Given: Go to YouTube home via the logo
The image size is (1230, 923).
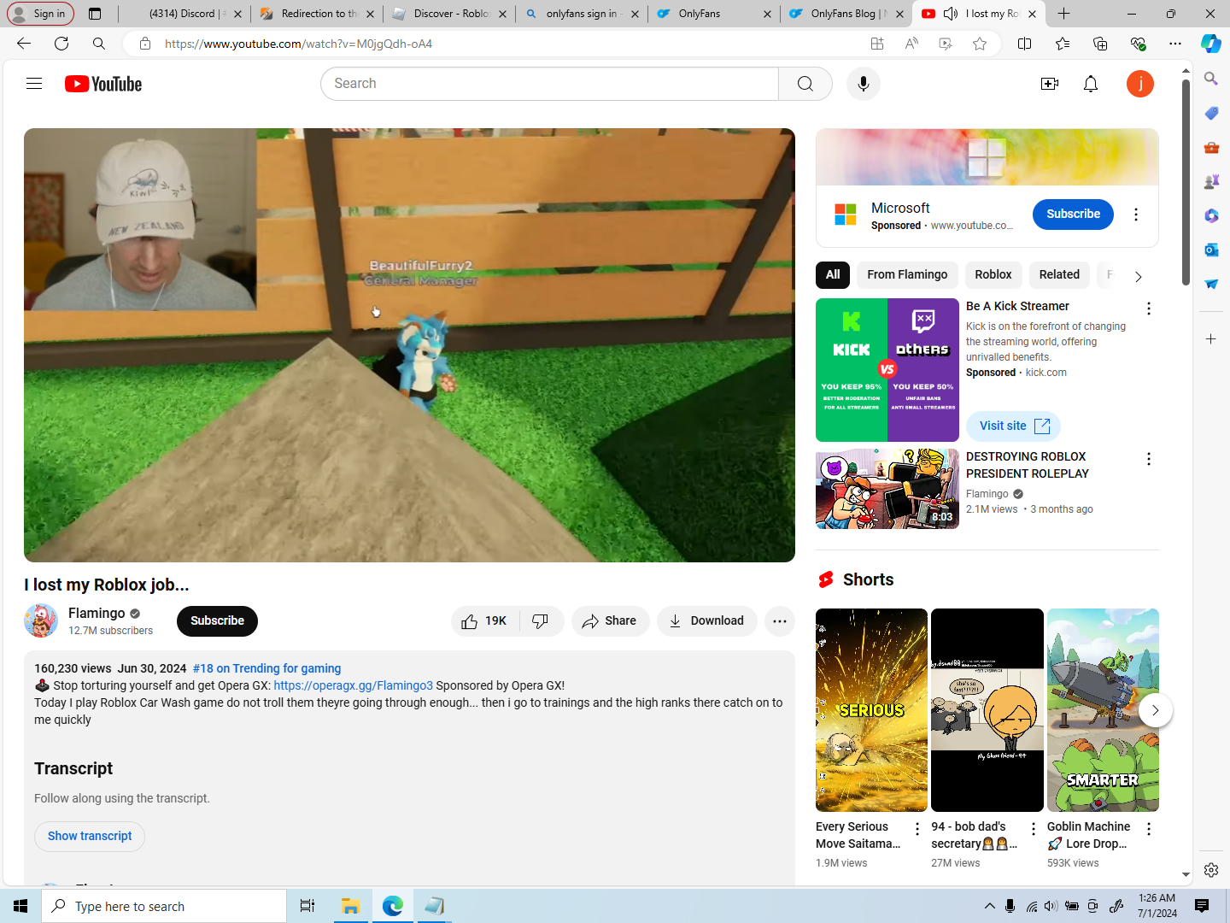Looking at the screenshot, I should [103, 84].
